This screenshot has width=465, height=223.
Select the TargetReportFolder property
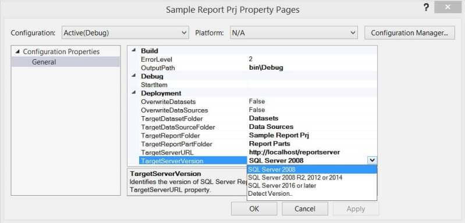(170, 136)
